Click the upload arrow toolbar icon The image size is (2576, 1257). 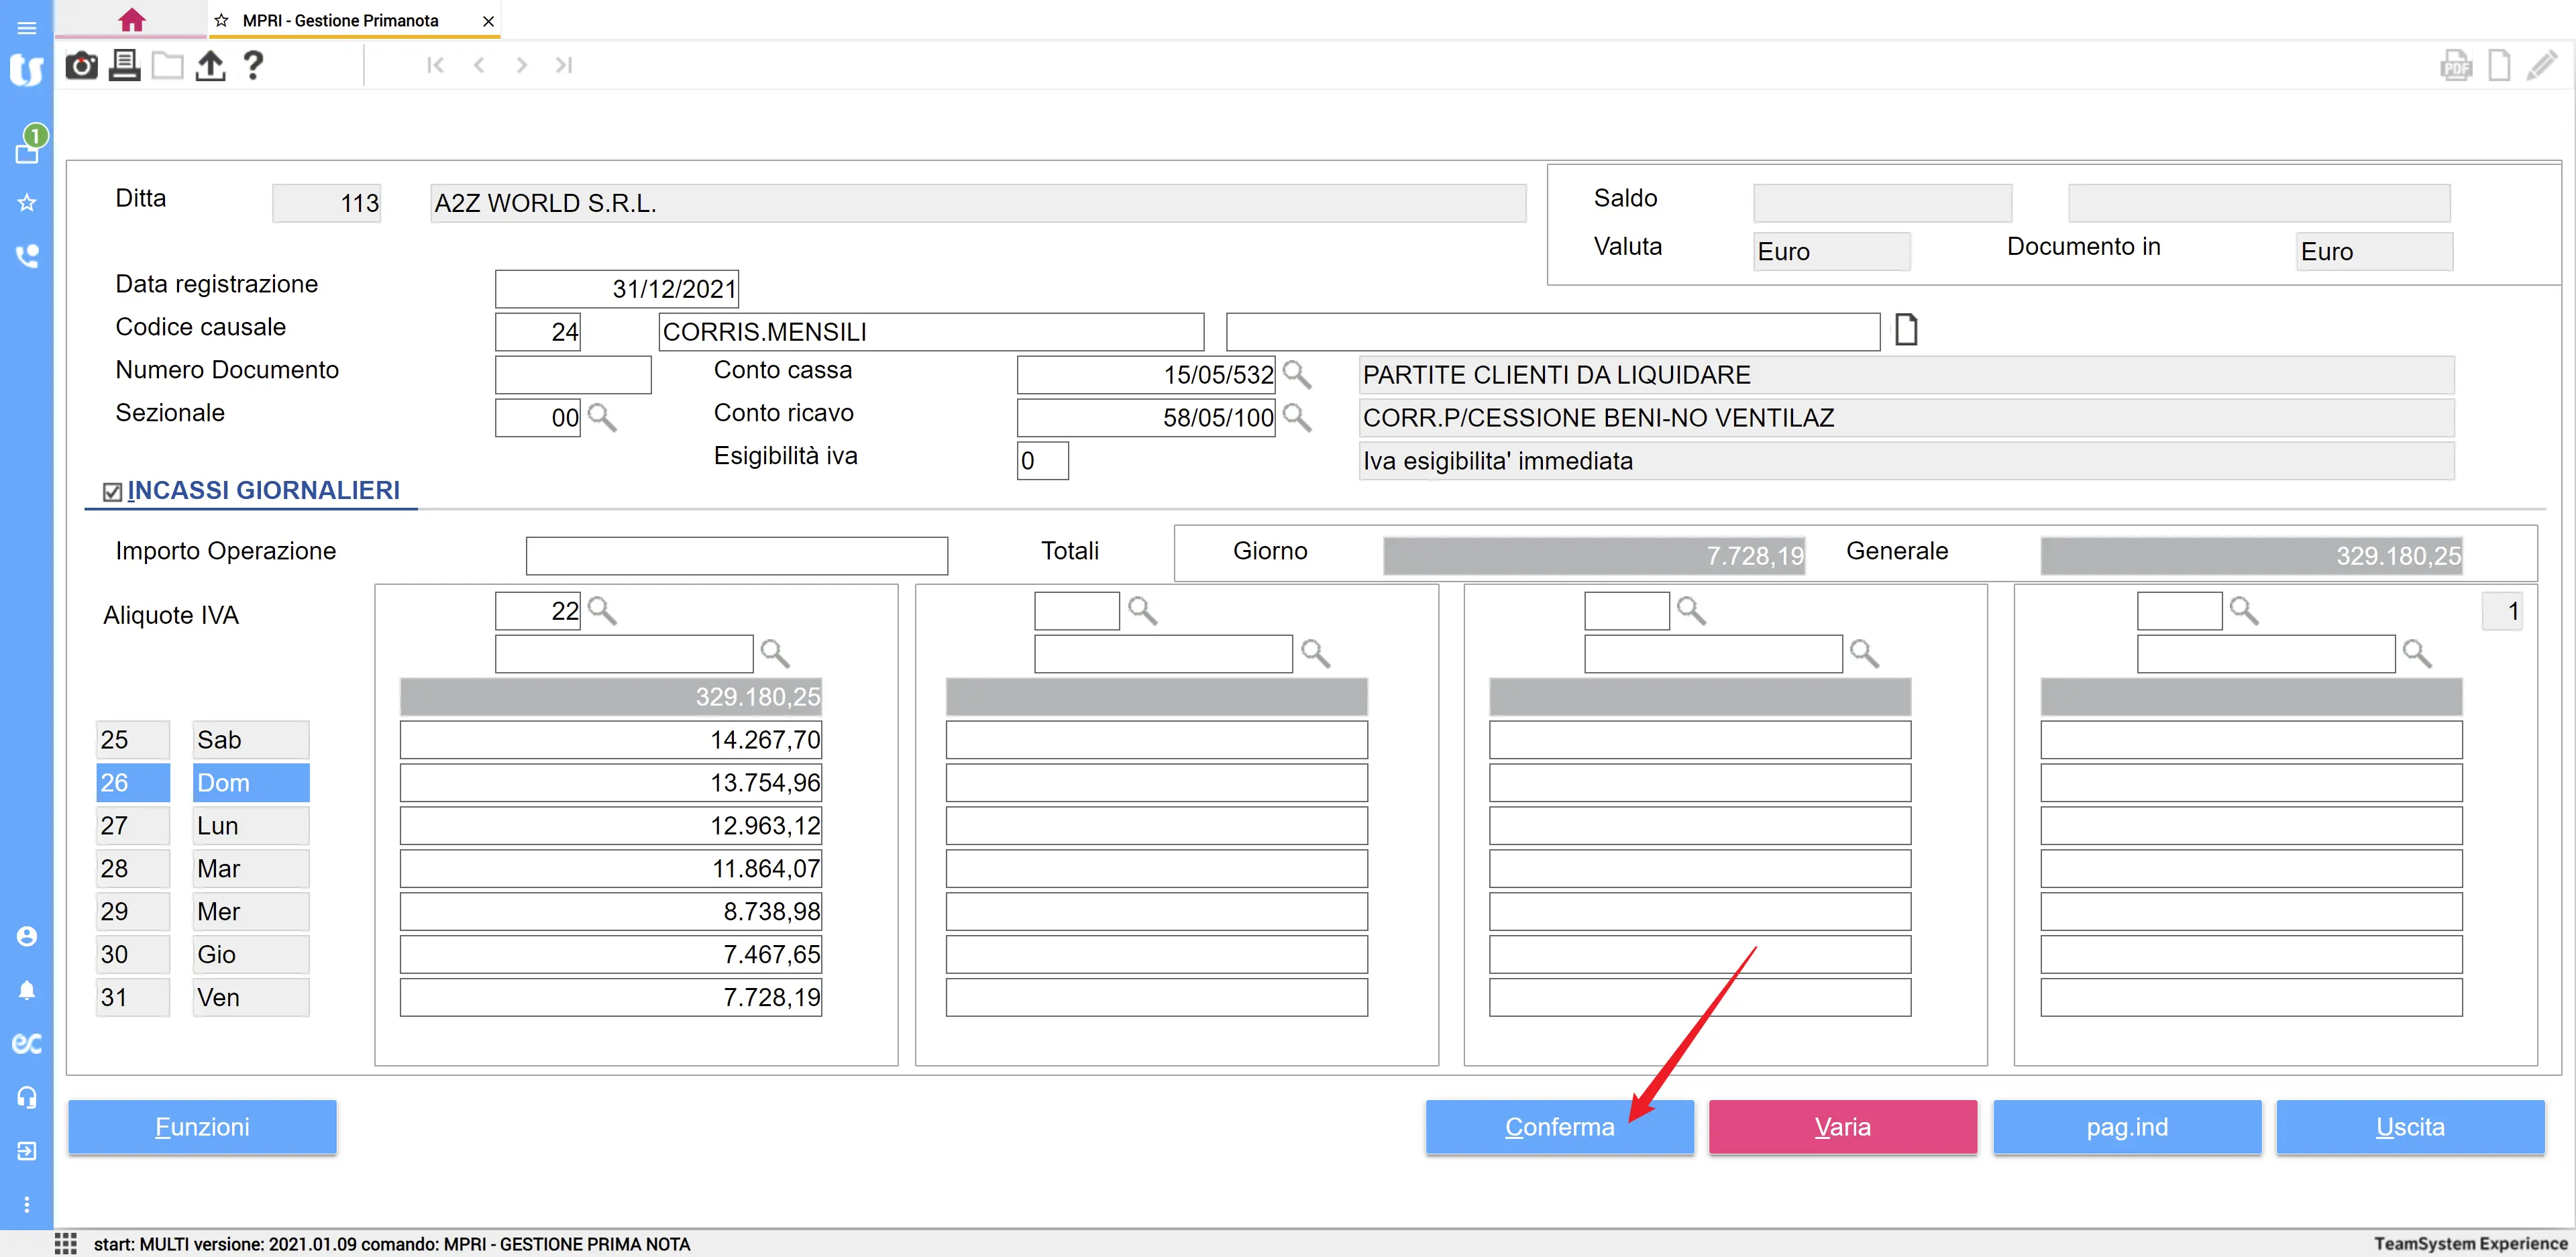tap(210, 66)
